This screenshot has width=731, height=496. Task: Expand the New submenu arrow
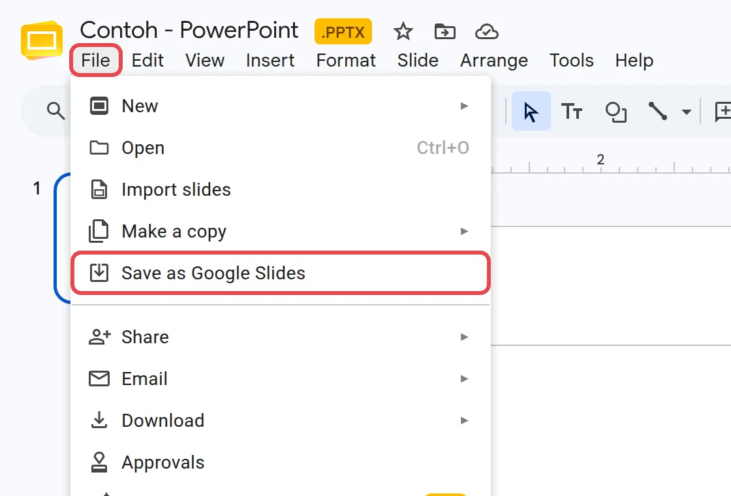point(464,106)
